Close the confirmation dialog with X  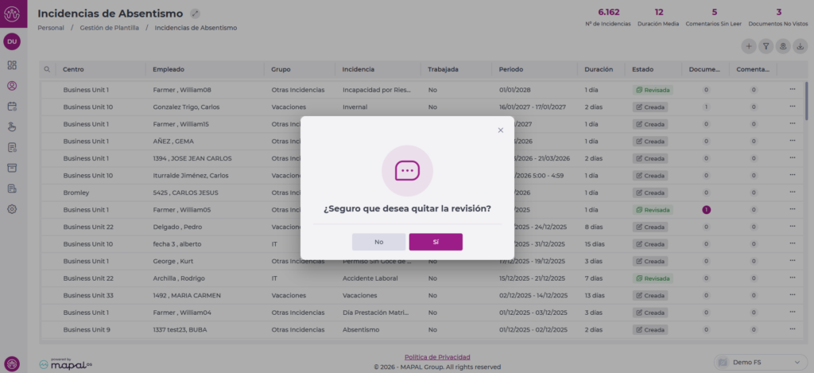coord(500,130)
